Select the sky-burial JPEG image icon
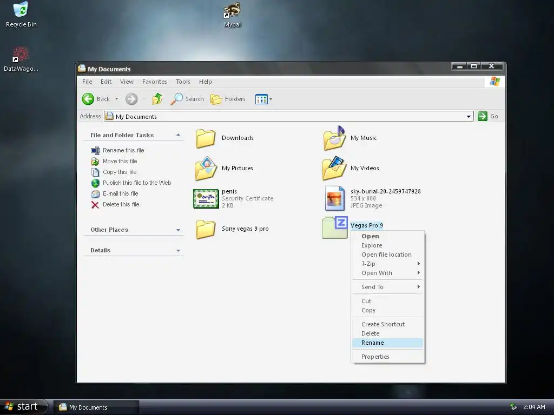This screenshot has width=554, height=415. point(334,198)
